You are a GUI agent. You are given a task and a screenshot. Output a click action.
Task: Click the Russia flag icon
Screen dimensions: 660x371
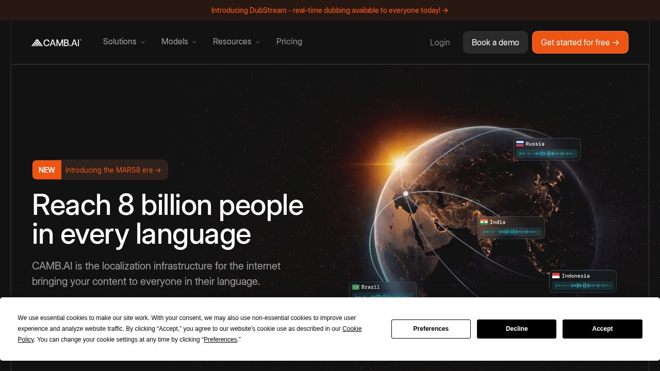(x=520, y=144)
